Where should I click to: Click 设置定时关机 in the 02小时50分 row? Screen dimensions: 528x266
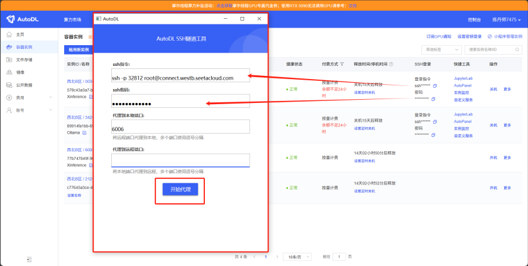click(365, 161)
